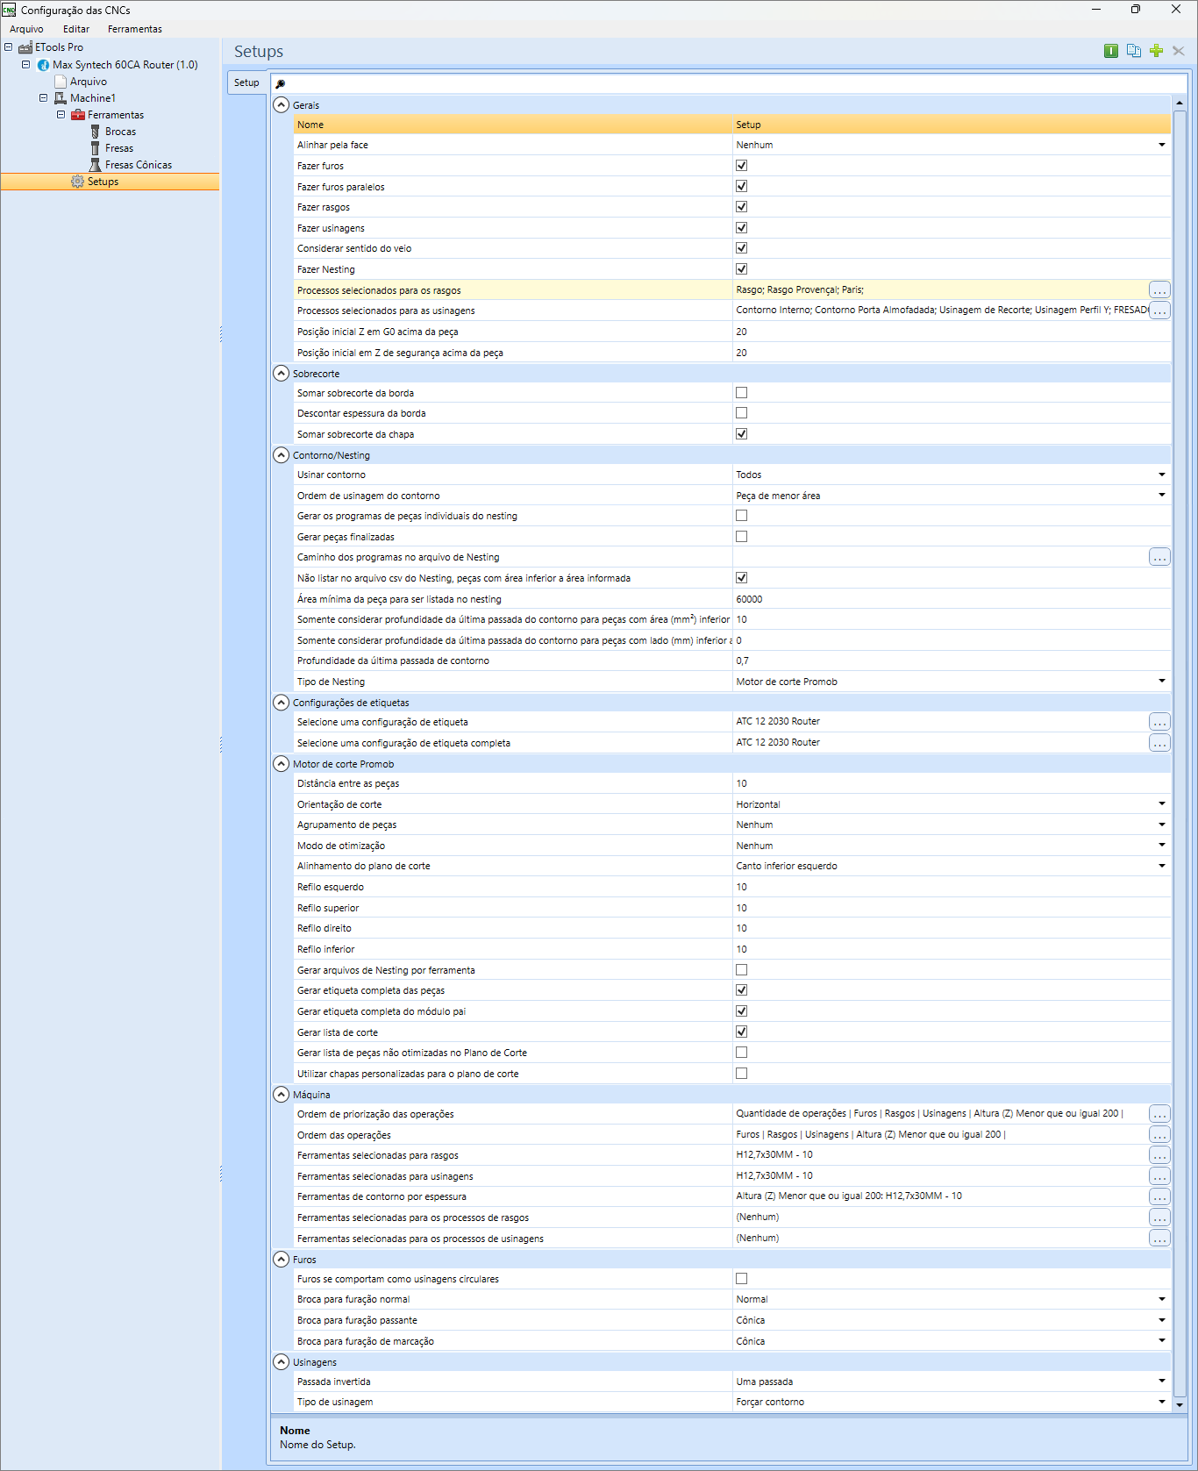Viewport: 1198px width, 1471px height.
Task: Open Alinhamento do plano de corte dropdown
Action: tap(1161, 866)
